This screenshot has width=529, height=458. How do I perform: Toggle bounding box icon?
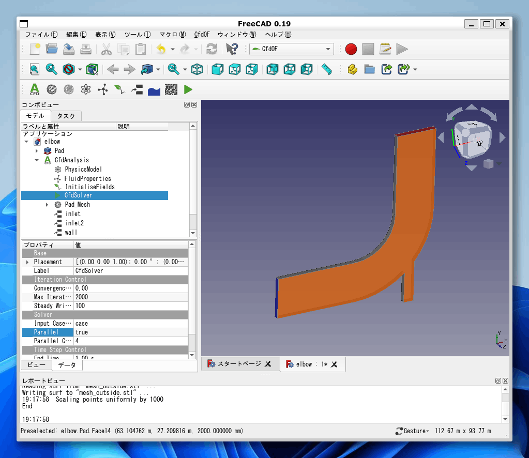(x=92, y=69)
